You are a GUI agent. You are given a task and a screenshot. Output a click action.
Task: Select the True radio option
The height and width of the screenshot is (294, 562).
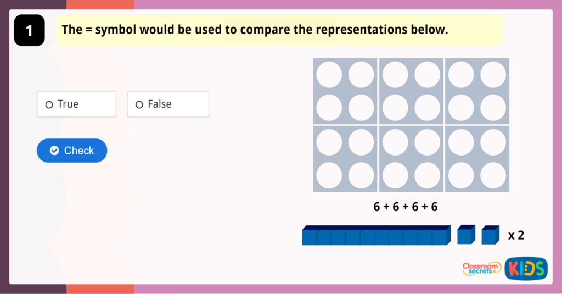(49, 104)
